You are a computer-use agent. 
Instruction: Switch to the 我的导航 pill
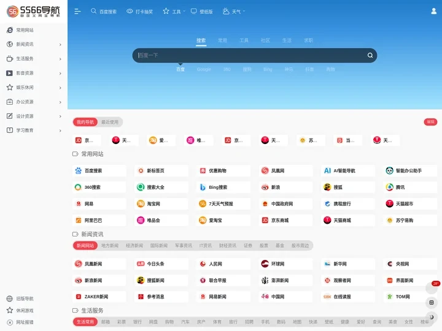pyautogui.click(x=85, y=122)
